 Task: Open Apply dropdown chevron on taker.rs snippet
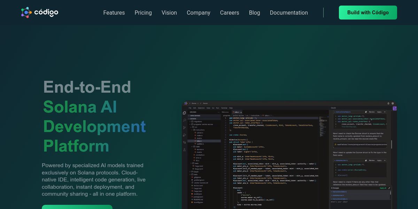(385, 112)
